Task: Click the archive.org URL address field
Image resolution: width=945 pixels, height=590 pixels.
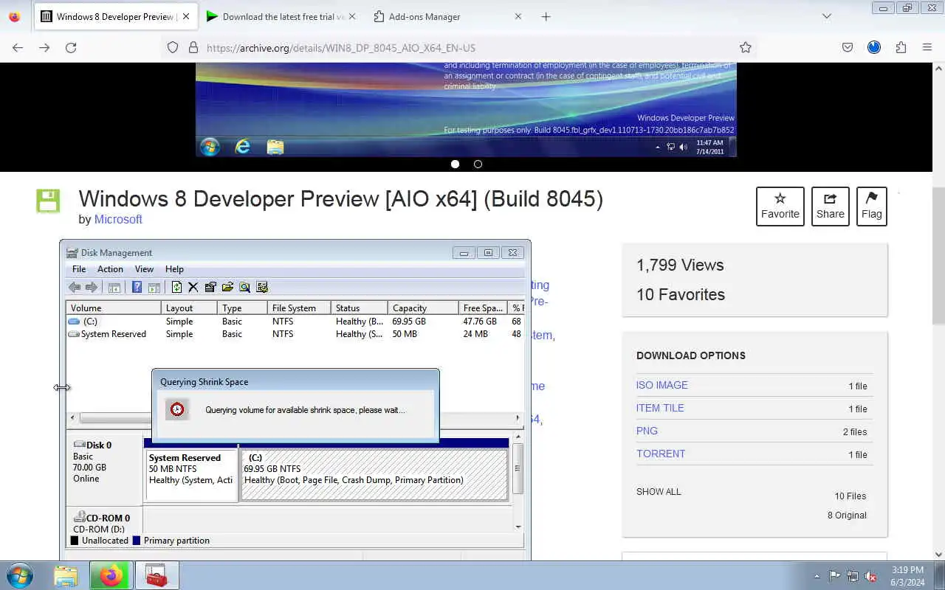Action: tap(469, 47)
